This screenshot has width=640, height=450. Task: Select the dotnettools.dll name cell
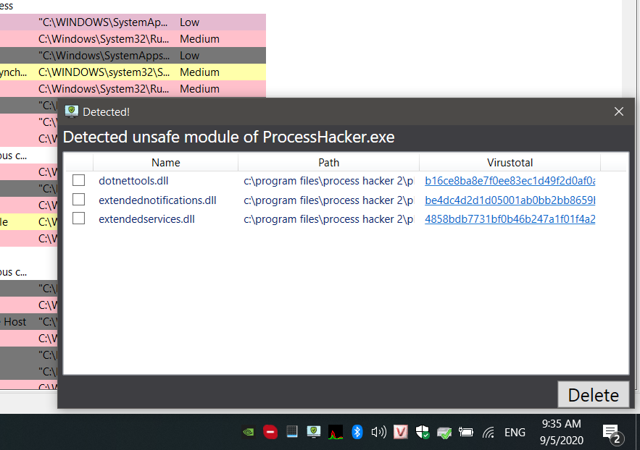point(133,181)
